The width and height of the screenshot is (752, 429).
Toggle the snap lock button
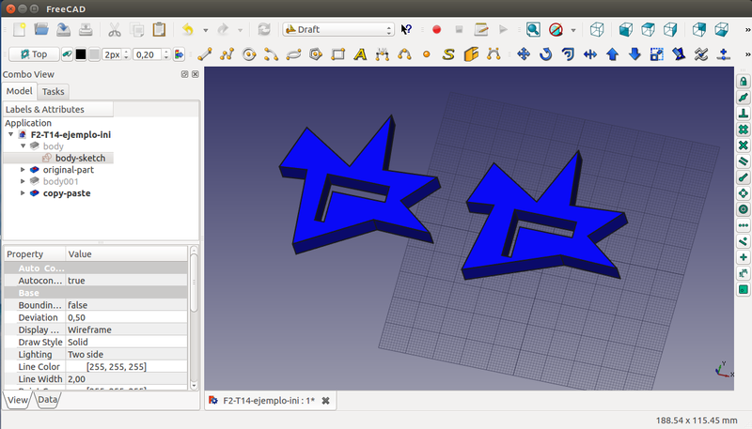(x=743, y=82)
